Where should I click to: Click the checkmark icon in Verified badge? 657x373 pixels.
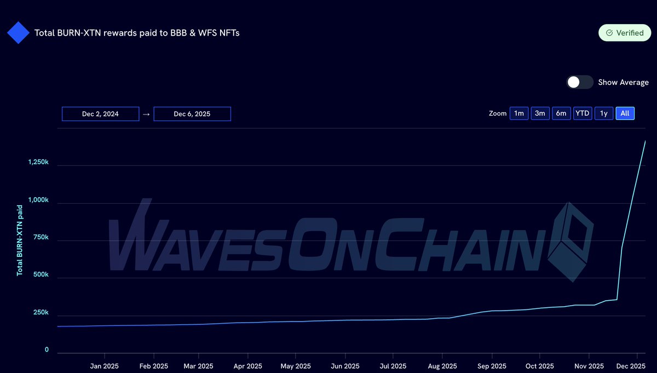(609, 33)
